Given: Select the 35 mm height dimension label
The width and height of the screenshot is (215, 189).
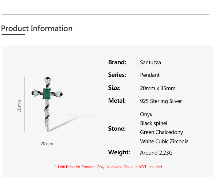Looking at the screenshot, I should coord(19,106).
